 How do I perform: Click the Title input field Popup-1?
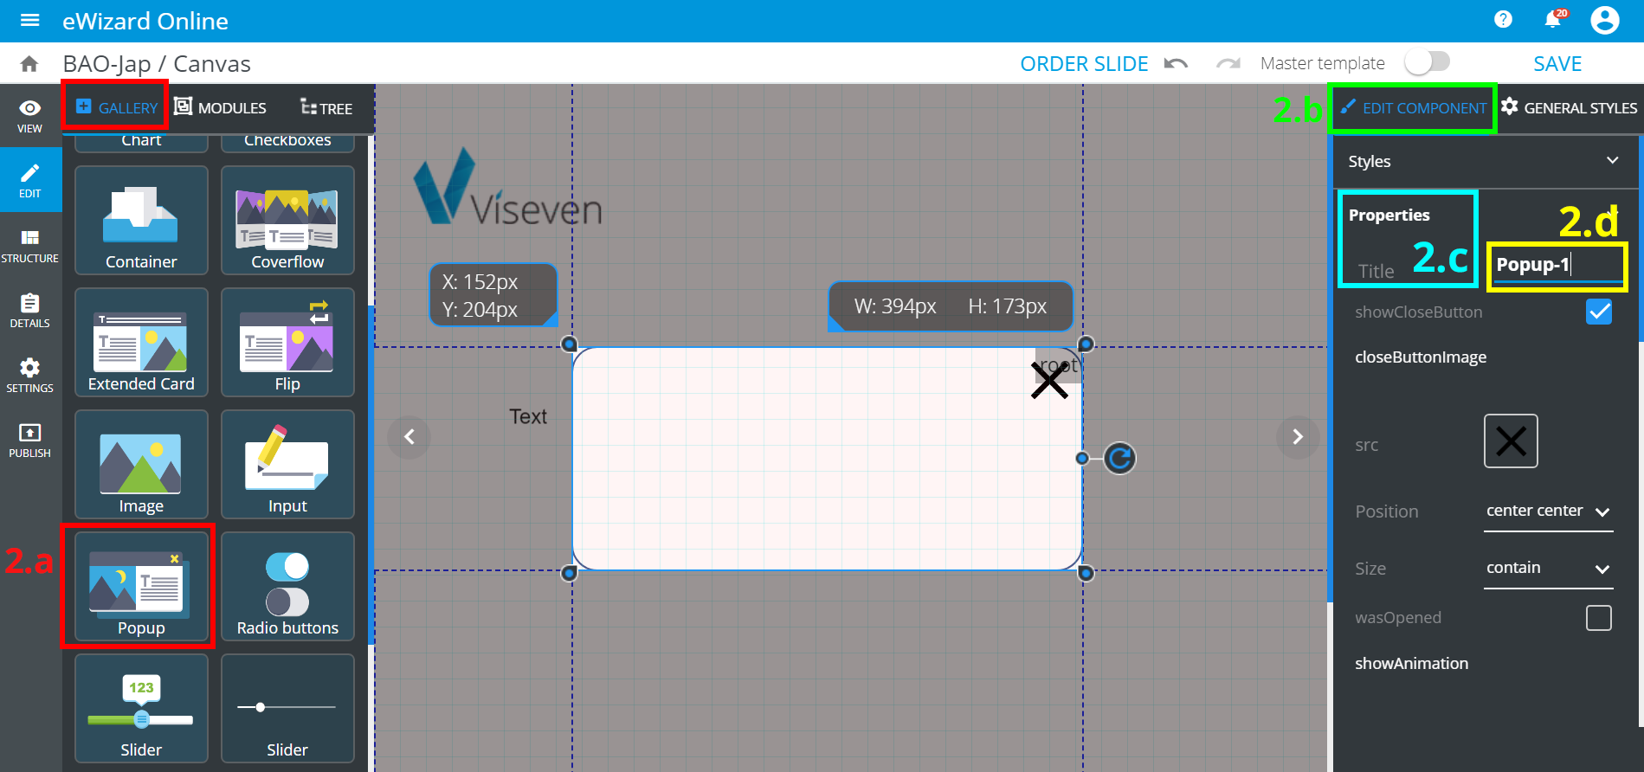pos(1557,266)
